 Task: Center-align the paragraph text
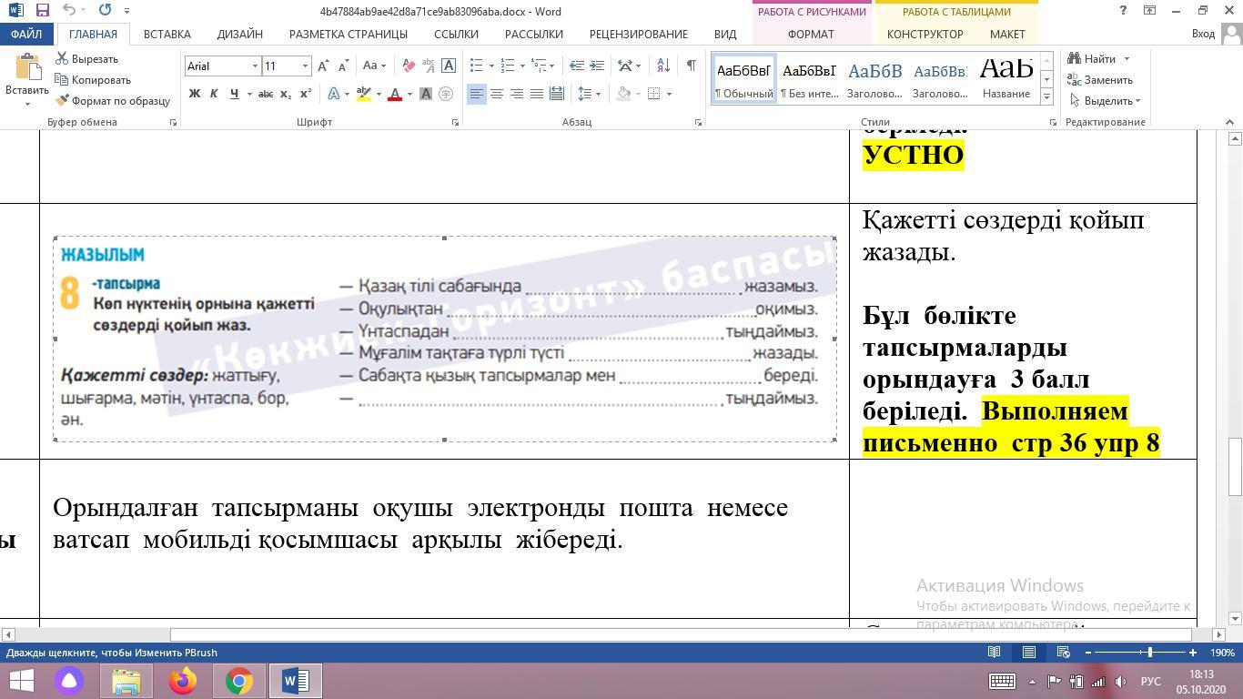pos(497,94)
